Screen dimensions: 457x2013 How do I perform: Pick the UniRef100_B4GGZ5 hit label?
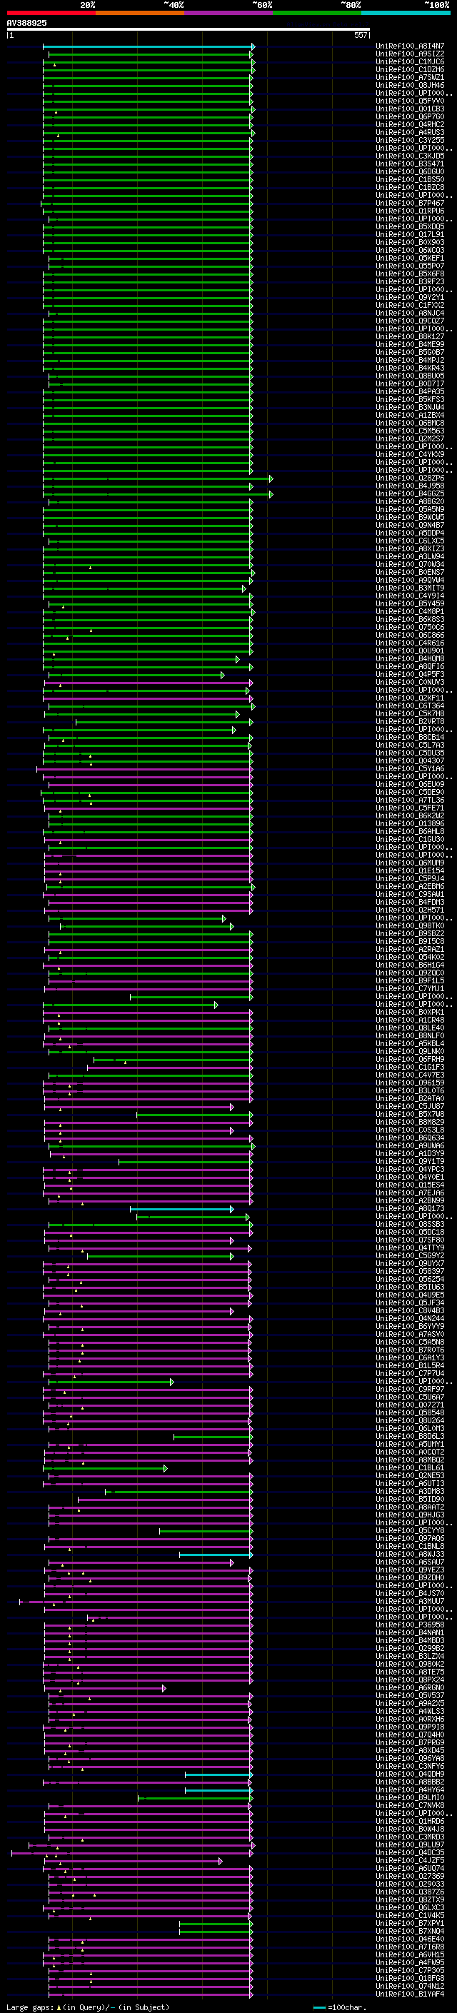(410, 494)
